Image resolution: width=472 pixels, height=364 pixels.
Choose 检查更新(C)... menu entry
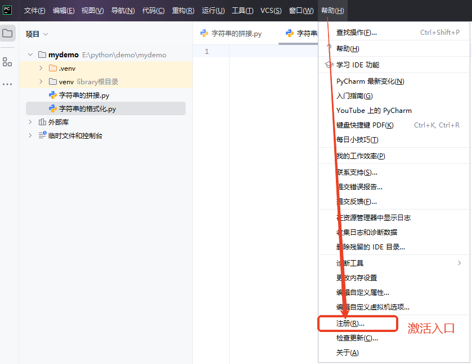[x=357, y=338]
